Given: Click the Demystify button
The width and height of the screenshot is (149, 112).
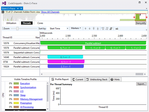Looking at the screenshot, I should tap(141, 23).
